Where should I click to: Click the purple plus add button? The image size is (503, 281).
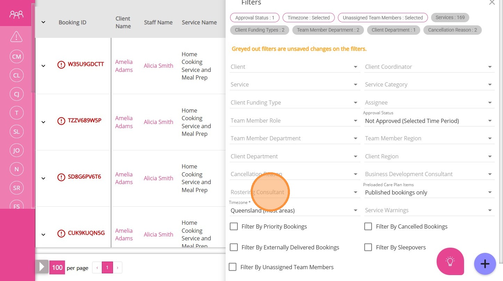pyautogui.click(x=485, y=264)
